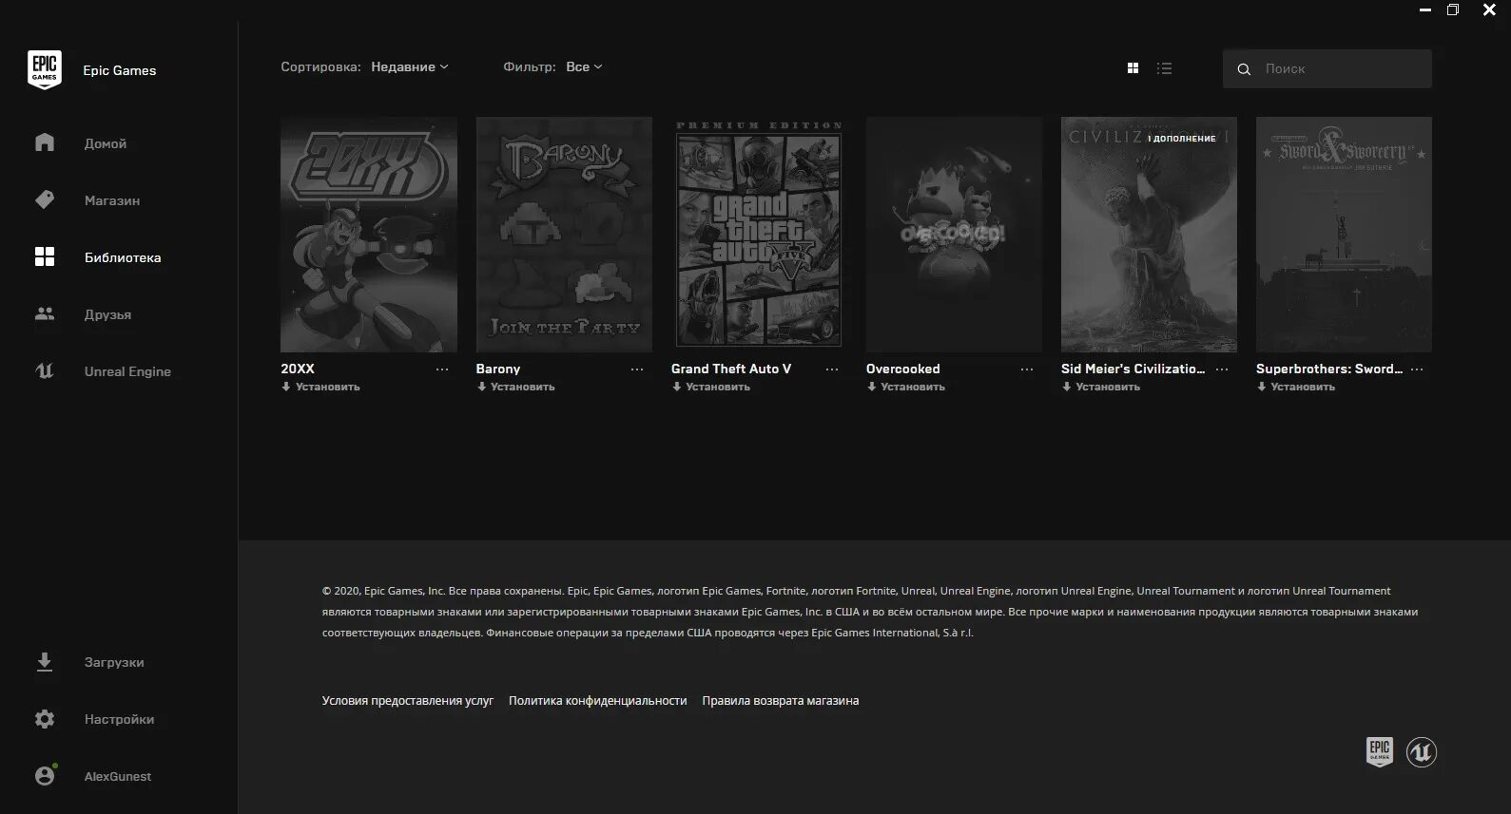Screen dimensions: 1511x814
Task: Click the Epic Games logo in sidebar
Action: tap(45, 70)
